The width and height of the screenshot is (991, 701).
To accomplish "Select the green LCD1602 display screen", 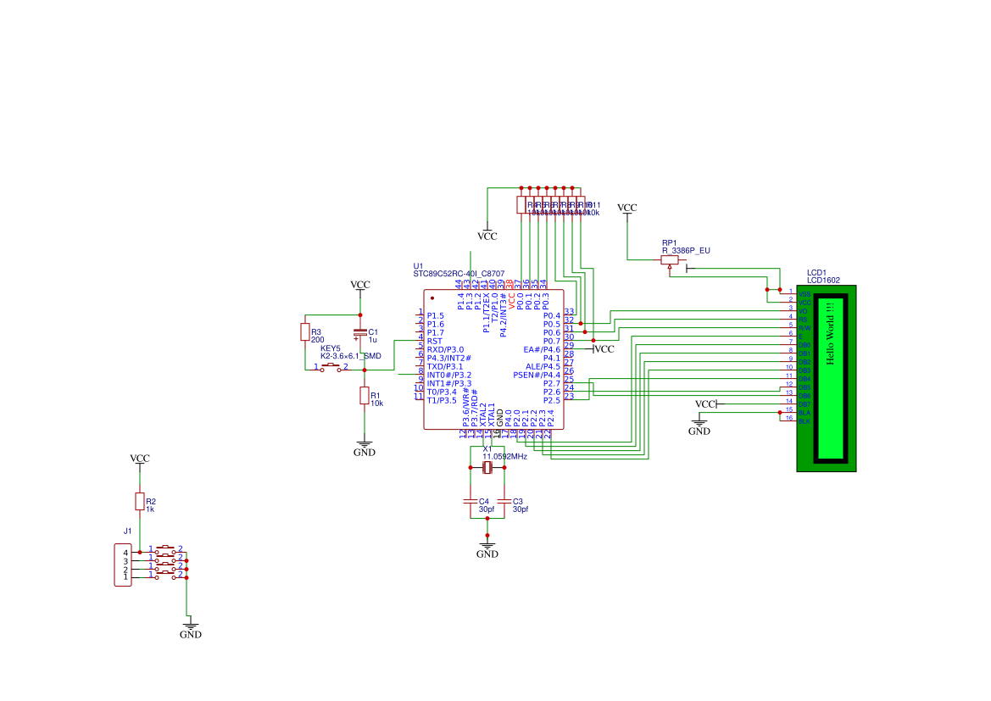I will [x=831, y=379].
